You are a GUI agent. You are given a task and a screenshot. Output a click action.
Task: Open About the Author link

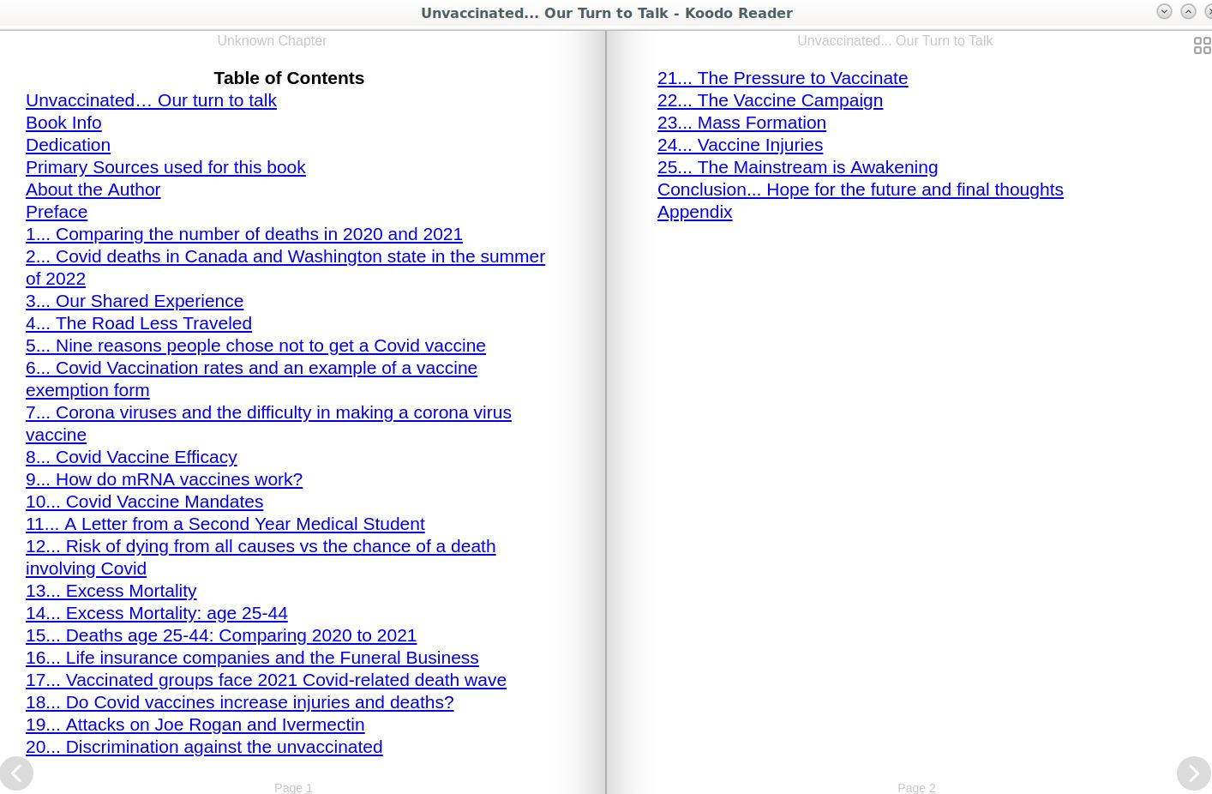point(93,189)
